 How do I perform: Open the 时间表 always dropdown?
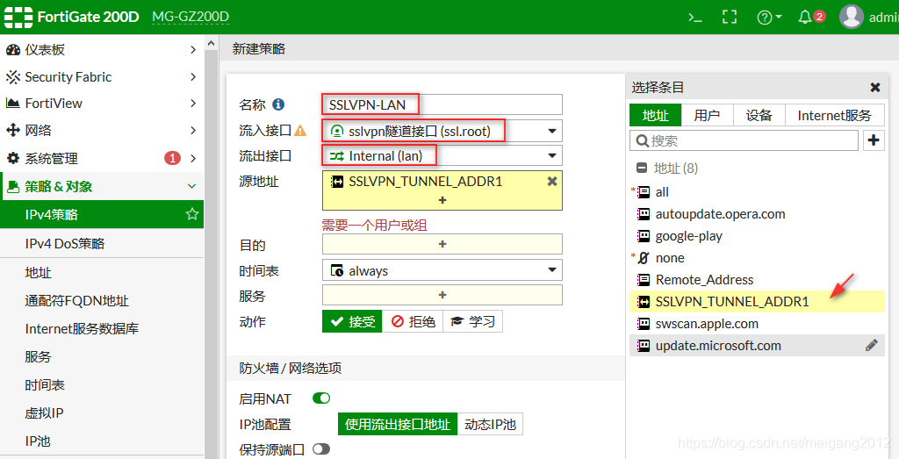click(442, 270)
